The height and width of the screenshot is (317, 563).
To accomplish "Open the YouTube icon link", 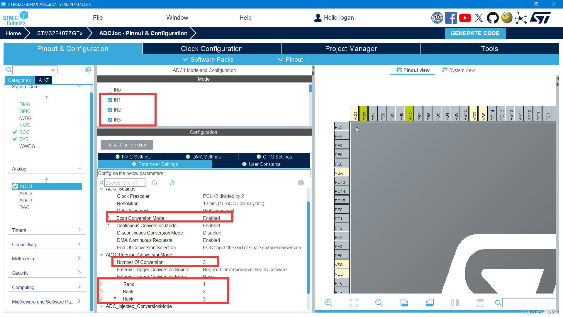I will click(x=465, y=18).
